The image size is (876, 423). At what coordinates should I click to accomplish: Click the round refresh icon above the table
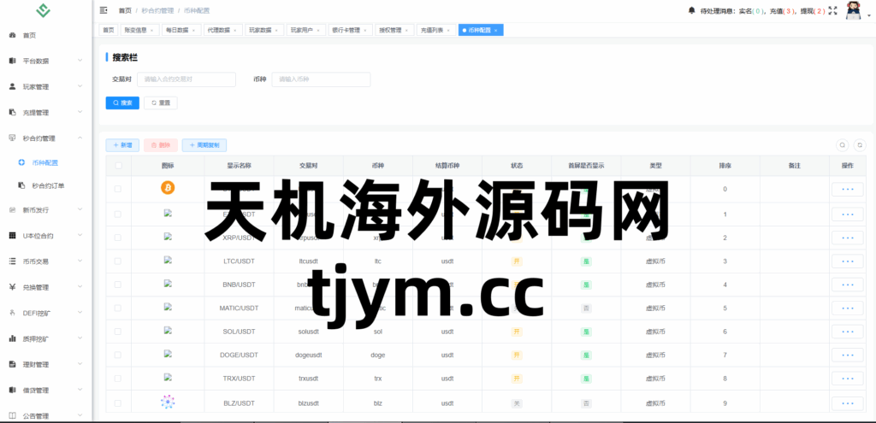click(x=860, y=145)
